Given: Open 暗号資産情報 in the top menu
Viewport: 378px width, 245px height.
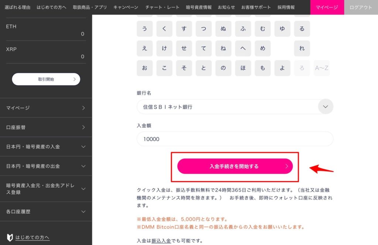Looking at the screenshot, I should coord(199,7).
